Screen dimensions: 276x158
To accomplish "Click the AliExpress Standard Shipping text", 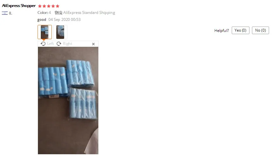I will point(89,13).
